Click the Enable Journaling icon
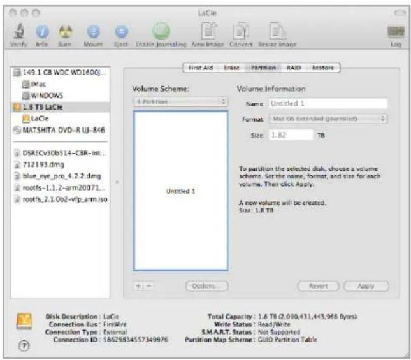This screenshot has width=411, height=360. click(x=161, y=31)
